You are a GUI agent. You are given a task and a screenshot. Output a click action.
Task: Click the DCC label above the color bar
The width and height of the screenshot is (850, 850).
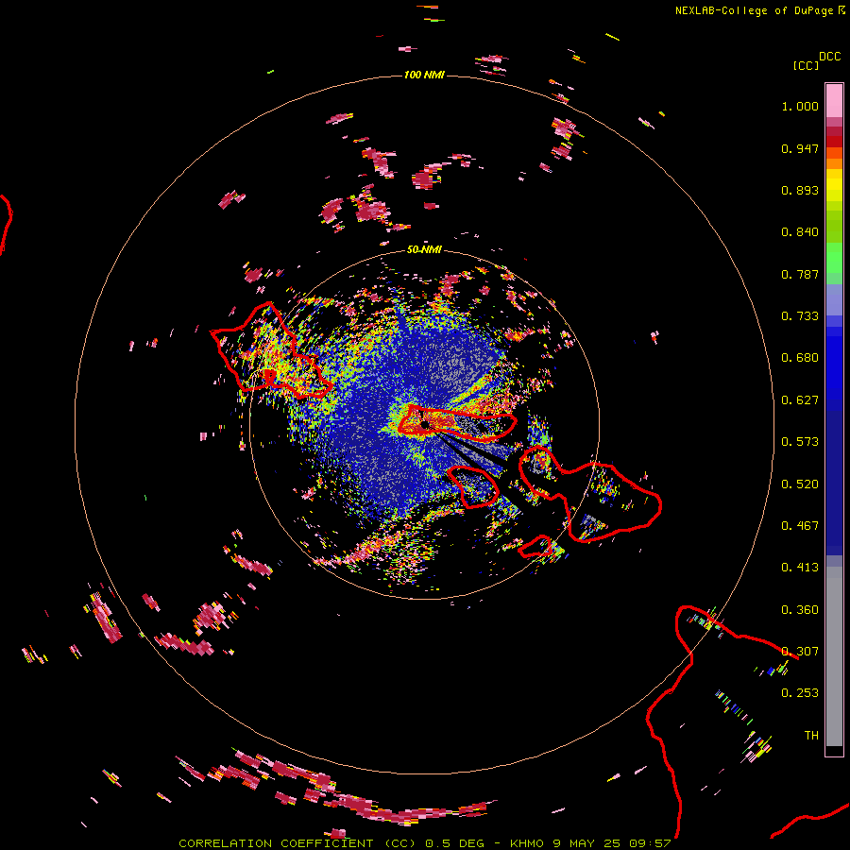(829, 57)
